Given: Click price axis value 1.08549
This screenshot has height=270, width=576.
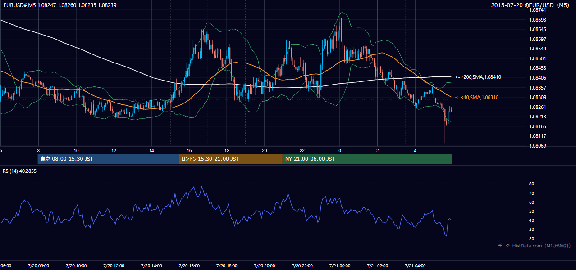Looking at the screenshot, I should tap(538, 49).
